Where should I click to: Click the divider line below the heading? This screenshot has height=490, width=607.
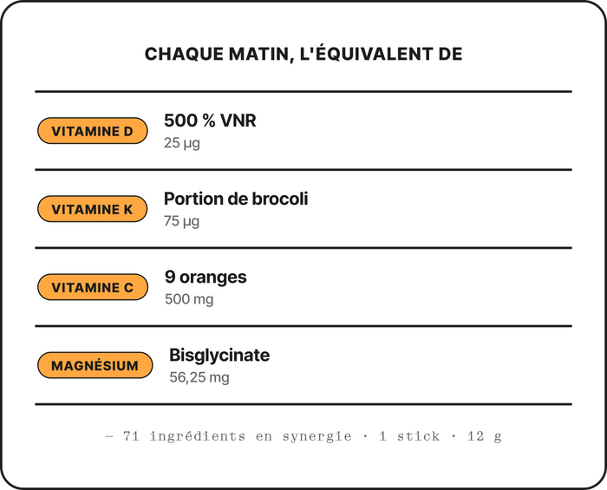click(303, 92)
